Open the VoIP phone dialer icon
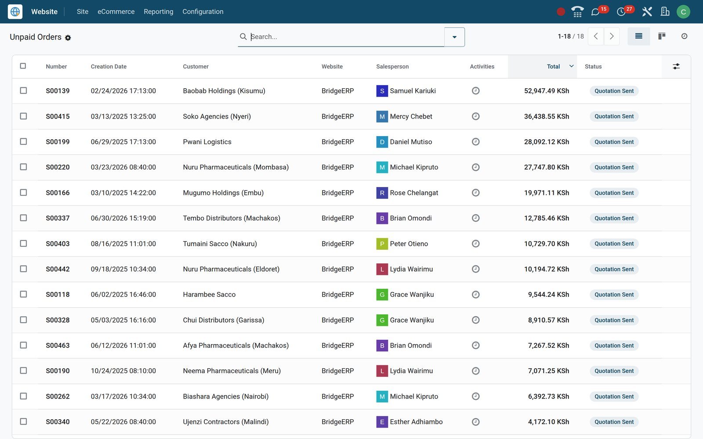The width and height of the screenshot is (703, 439). click(x=577, y=12)
